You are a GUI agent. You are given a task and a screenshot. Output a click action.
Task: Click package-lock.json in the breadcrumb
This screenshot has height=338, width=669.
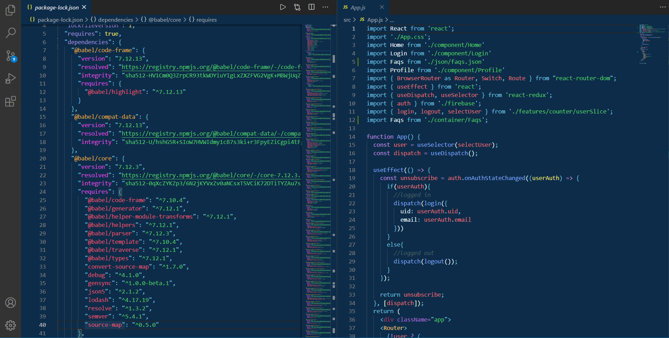pos(60,20)
